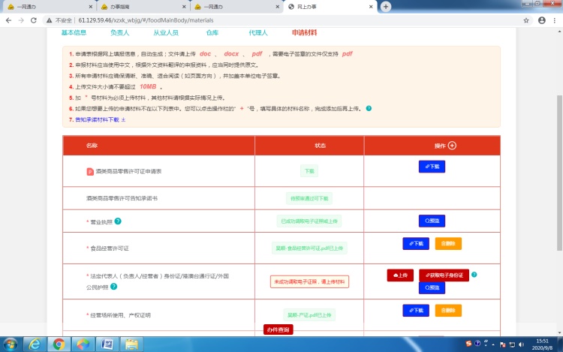
Task: Open new browser tab
Action: point(386,6)
